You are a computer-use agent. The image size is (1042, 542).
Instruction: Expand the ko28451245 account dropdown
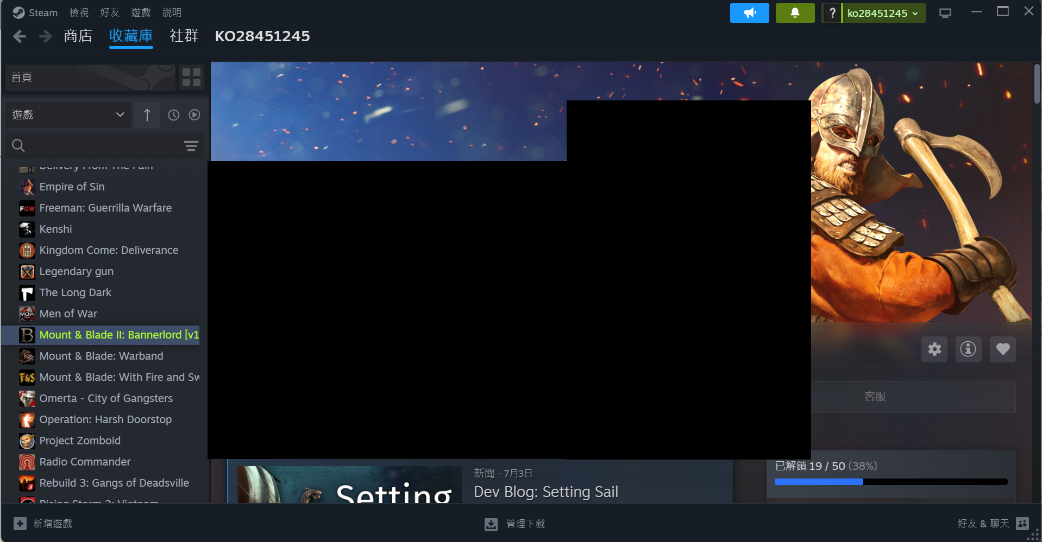click(x=883, y=13)
